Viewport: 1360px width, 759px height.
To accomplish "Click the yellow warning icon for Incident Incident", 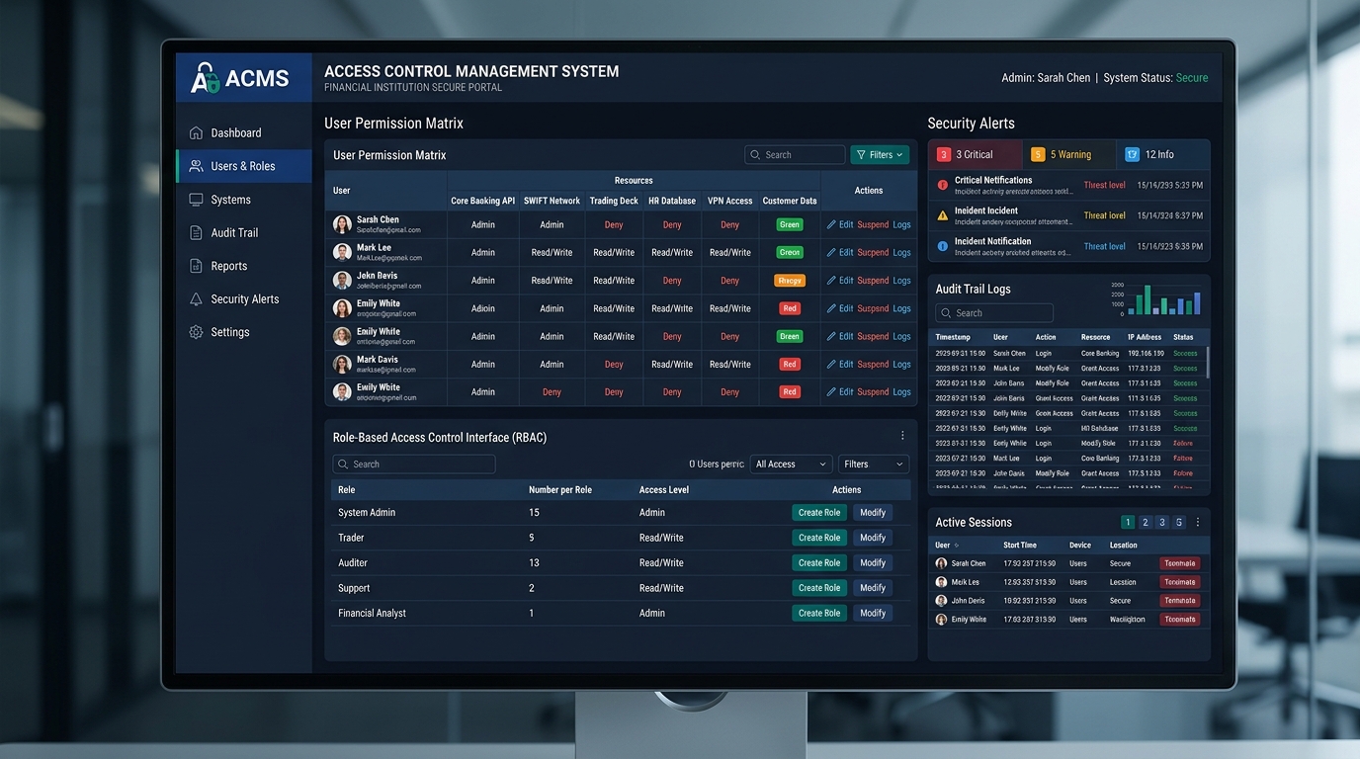I will [x=943, y=215].
